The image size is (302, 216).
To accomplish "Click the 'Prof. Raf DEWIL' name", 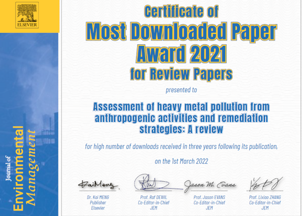I will (x=153, y=197).
